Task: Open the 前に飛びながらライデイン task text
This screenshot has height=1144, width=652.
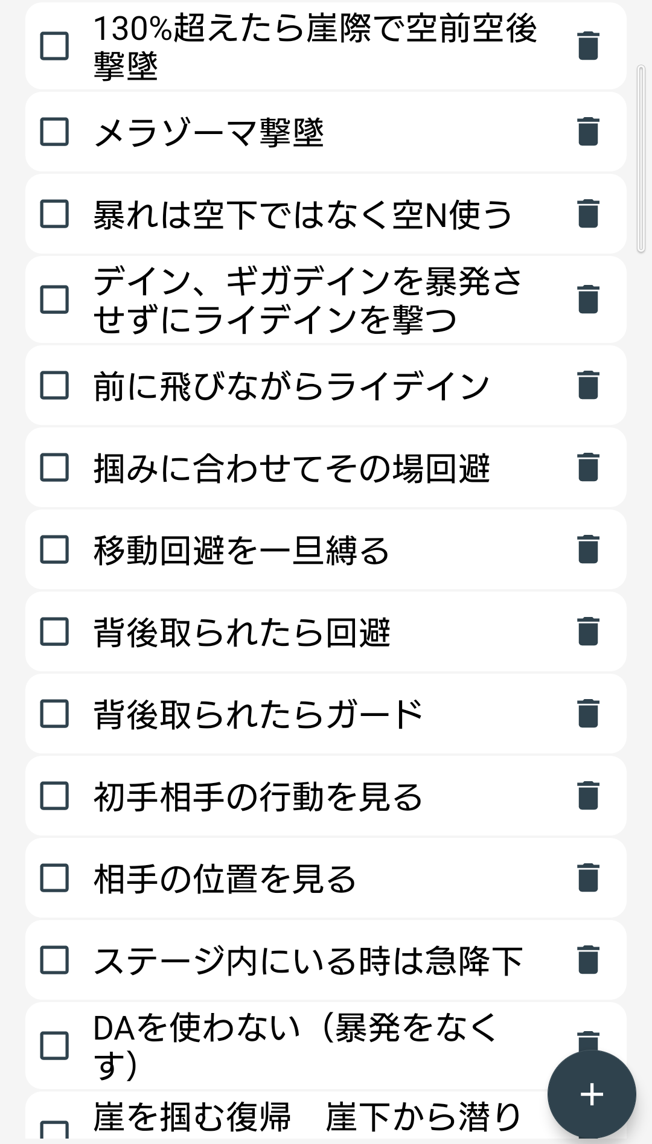Action: click(x=291, y=386)
